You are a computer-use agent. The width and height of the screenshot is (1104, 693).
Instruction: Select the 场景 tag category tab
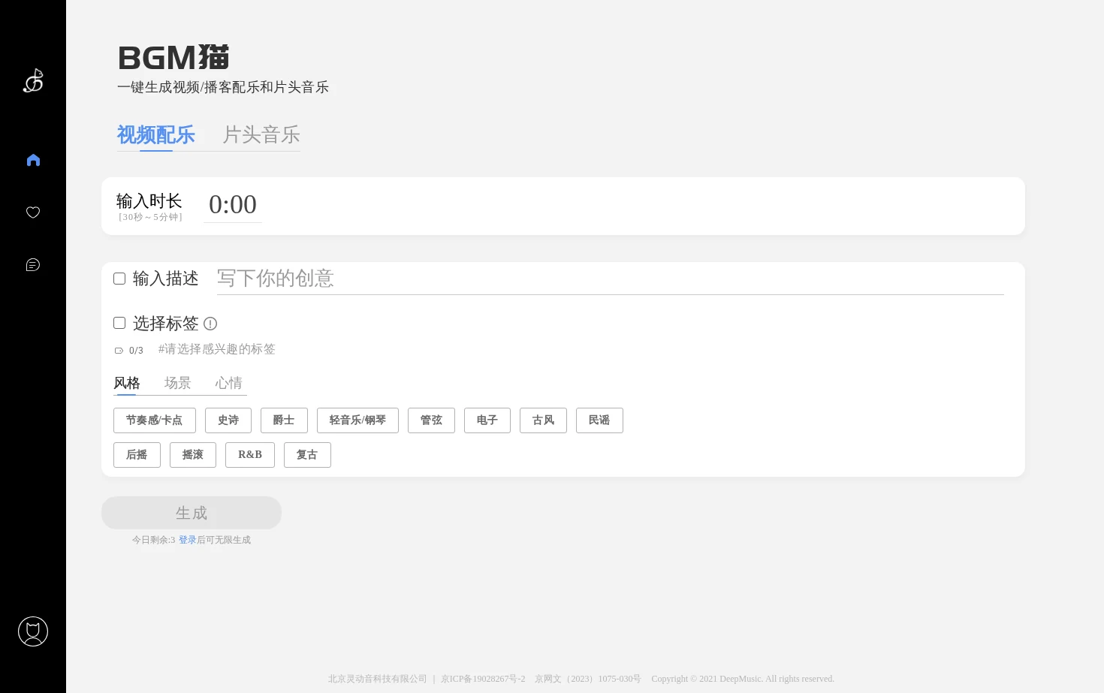[x=178, y=383]
